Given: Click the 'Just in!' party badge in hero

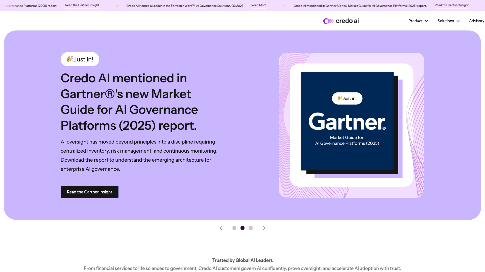Looking at the screenshot, I should 80,59.
